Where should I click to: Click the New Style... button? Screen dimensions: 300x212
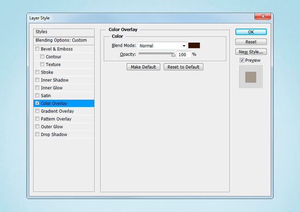(x=251, y=52)
